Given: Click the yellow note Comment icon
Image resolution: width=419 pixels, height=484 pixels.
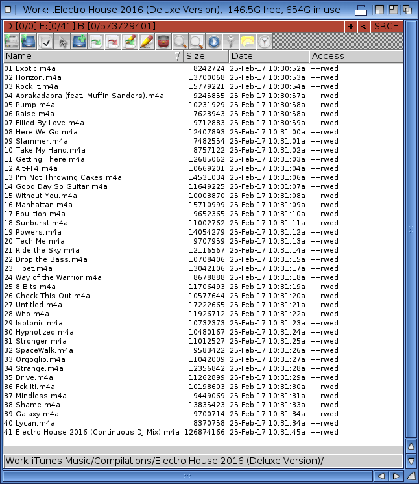Looking at the screenshot, I should point(248,42).
